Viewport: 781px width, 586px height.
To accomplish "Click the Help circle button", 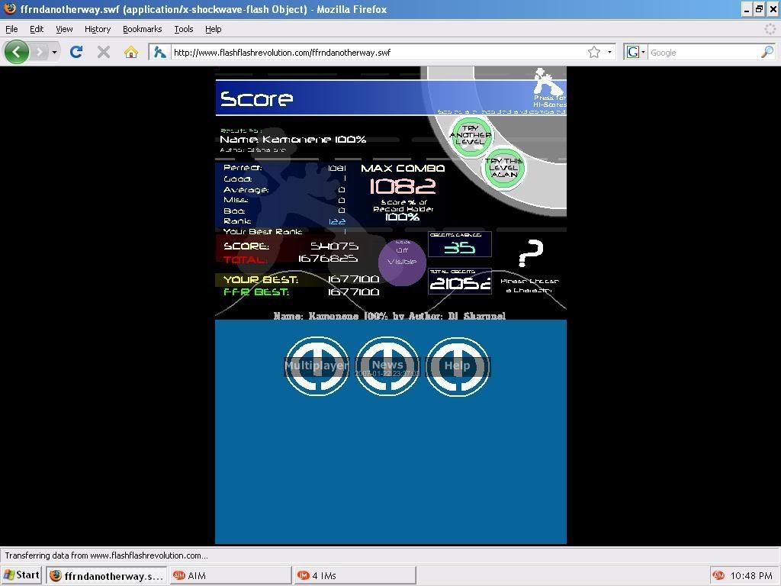I will 457,366.
